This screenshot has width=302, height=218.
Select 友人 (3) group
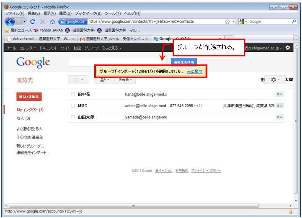(23, 118)
